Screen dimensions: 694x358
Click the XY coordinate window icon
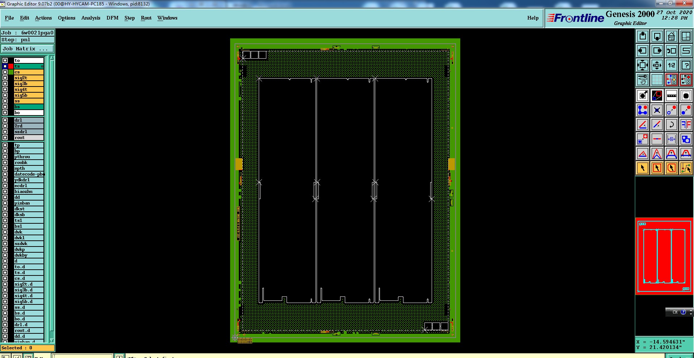click(686, 36)
